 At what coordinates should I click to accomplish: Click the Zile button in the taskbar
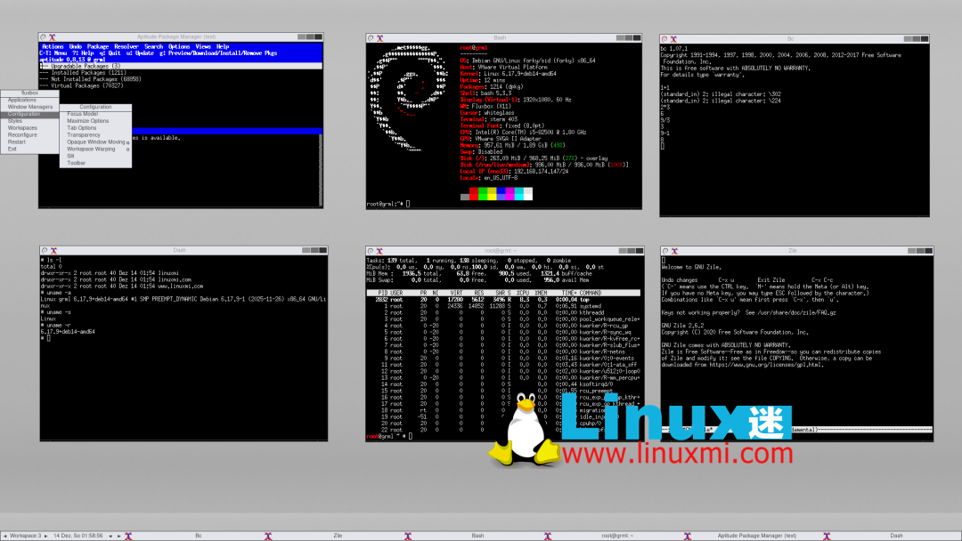pyautogui.click(x=338, y=536)
